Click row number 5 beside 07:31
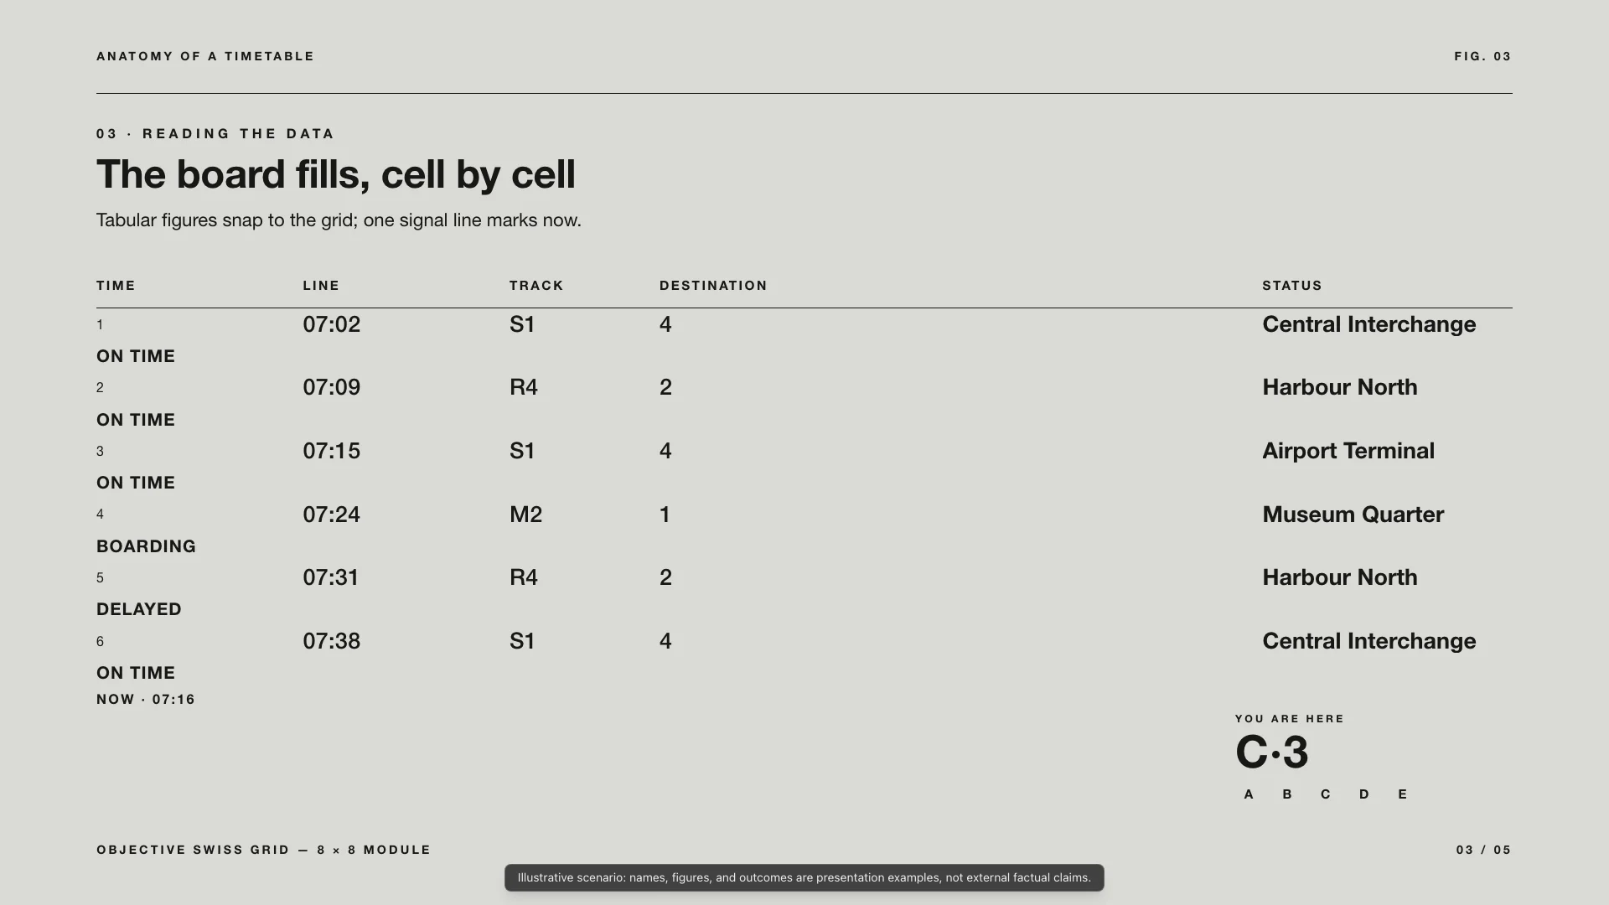Image resolution: width=1609 pixels, height=905 pixels. point(100,578)
